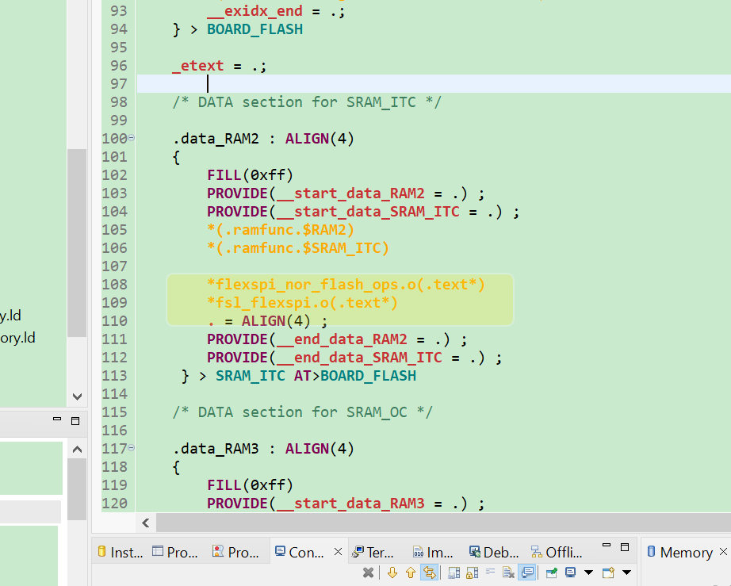
Task: Click comment 'DATA section for SRAM_ITC'
Action: coord(307,101)
